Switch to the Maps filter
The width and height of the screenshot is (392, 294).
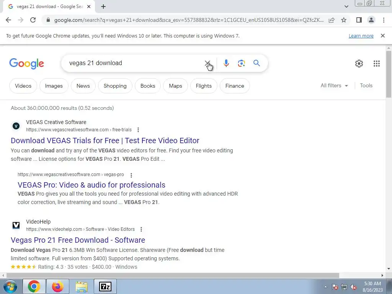coord(175,86)
